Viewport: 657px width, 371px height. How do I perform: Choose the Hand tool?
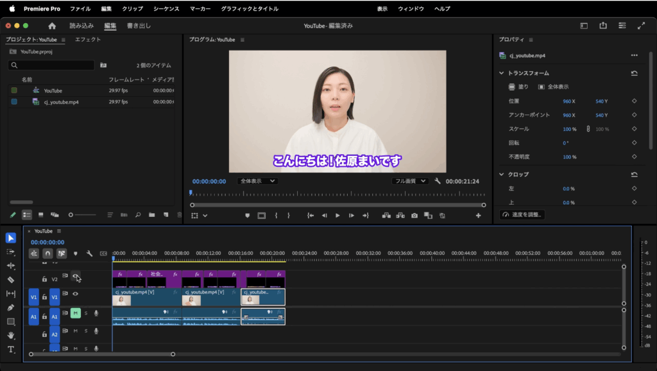coord(11,336)
